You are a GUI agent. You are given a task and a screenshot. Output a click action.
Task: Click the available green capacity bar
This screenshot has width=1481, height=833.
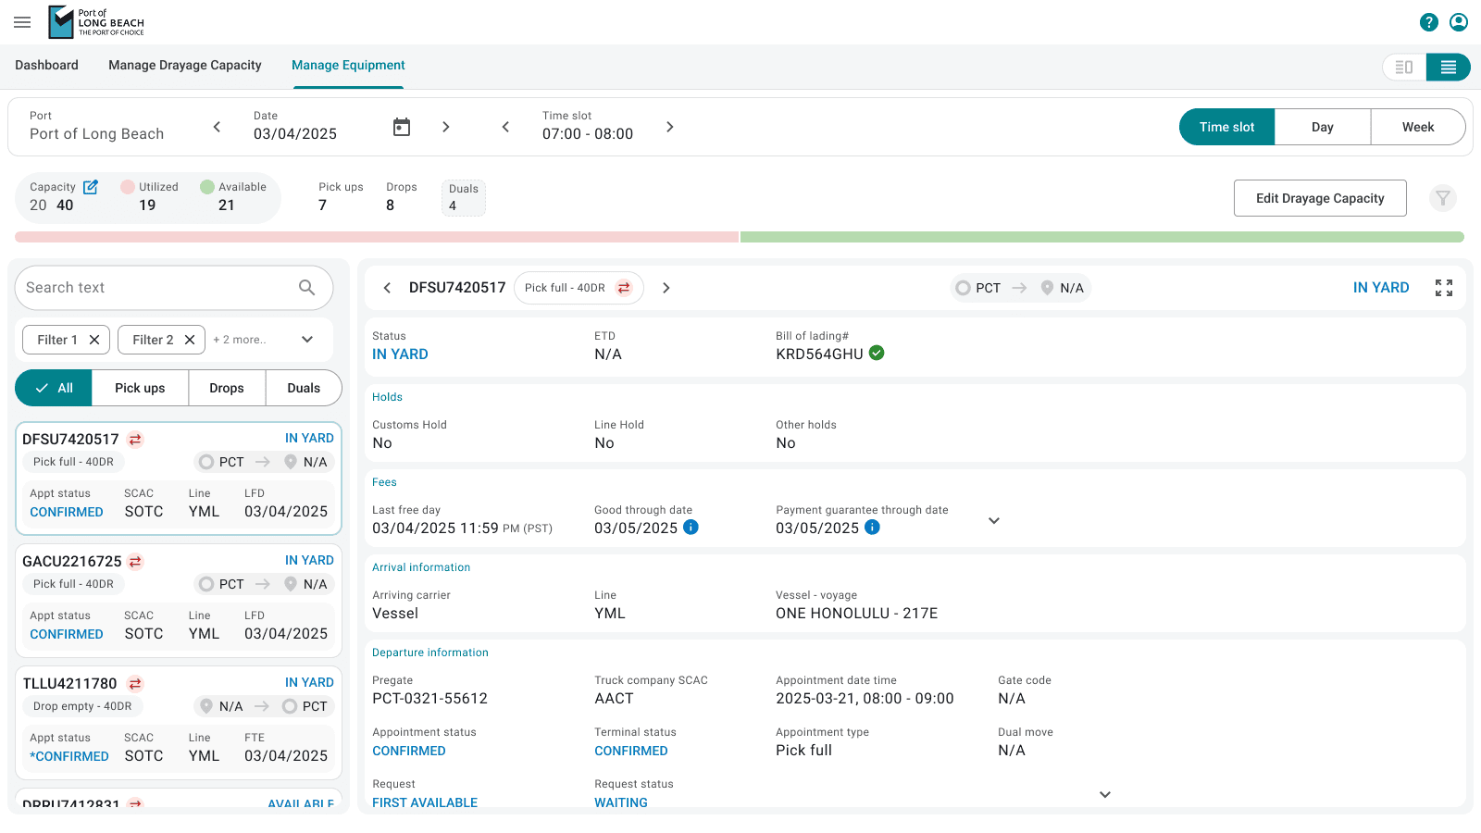(1102, 237)
